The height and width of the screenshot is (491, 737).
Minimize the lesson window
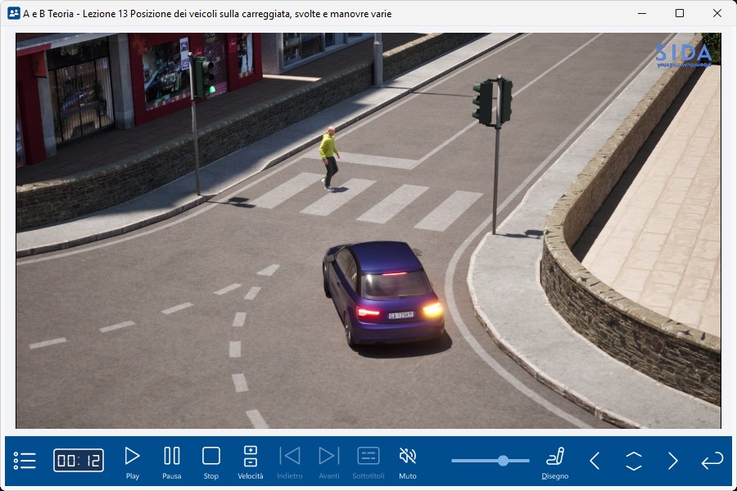click(x=642, y=13)
